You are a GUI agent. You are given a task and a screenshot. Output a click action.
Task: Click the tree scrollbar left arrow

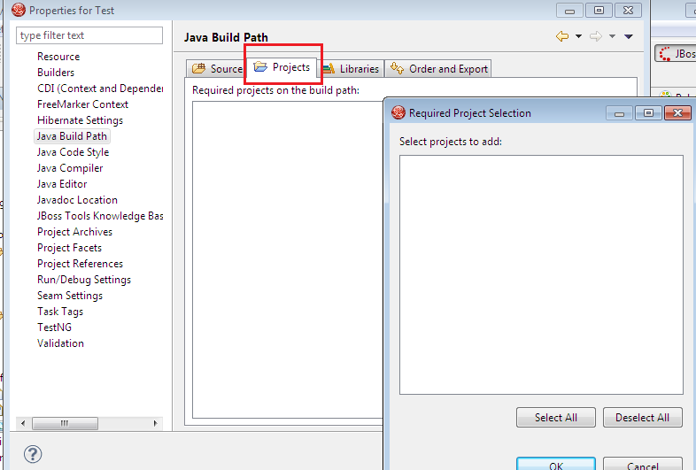pyautogui.click(x=23, y=423)
